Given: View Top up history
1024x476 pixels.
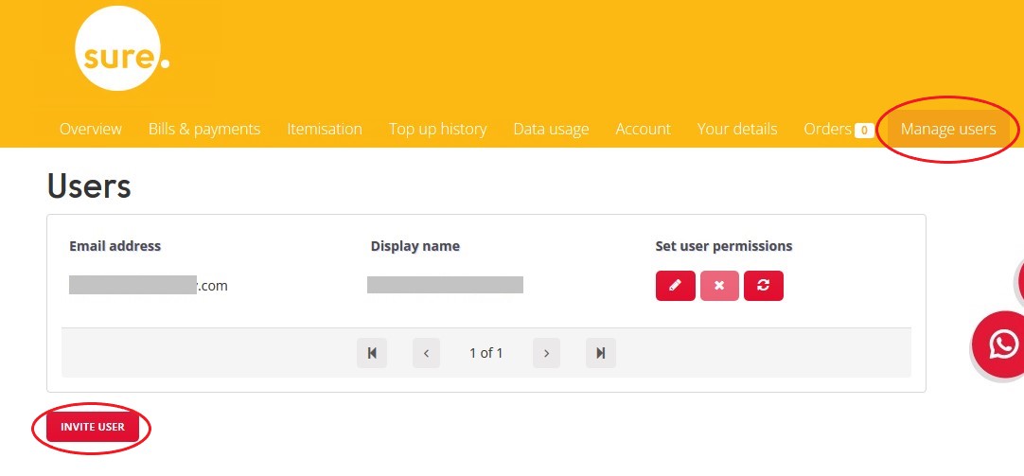Looking at the screenshot, I should coord(437,129).
